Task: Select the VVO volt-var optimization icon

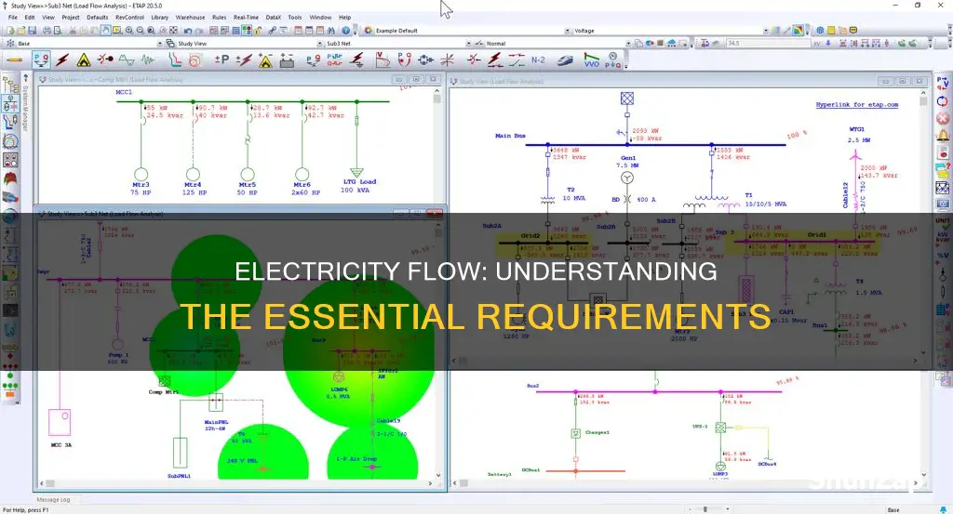Action: point(591,60)
